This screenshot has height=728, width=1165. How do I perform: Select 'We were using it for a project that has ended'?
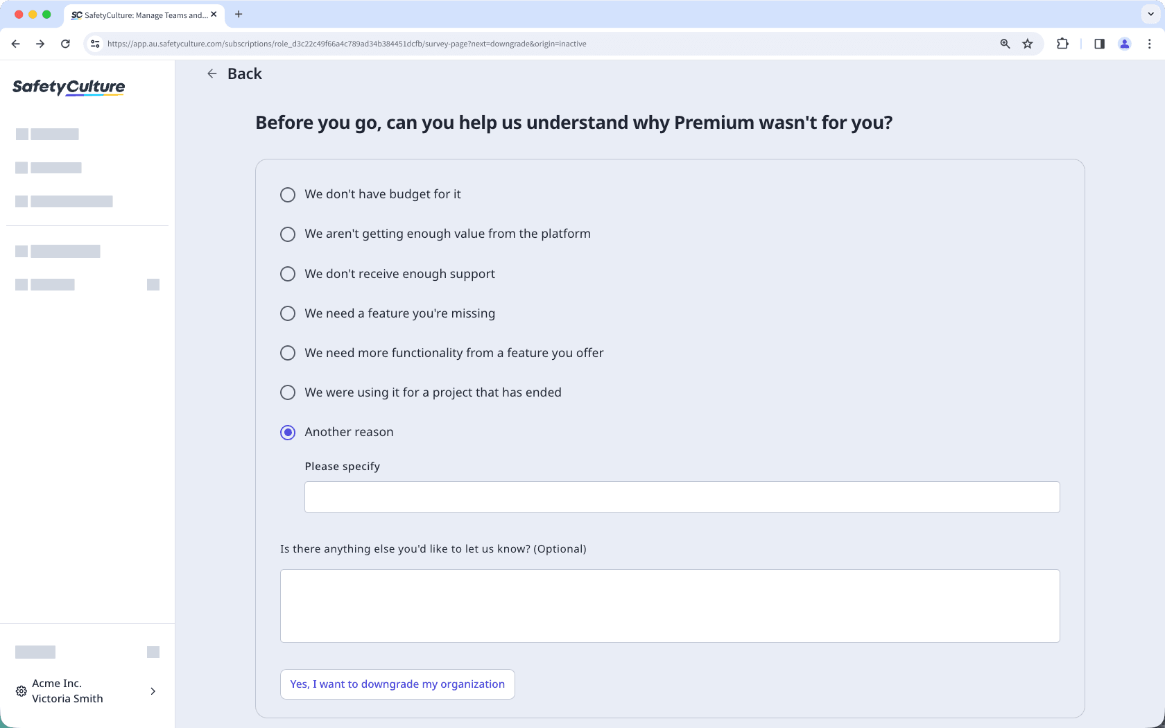(x=288, y=392)
